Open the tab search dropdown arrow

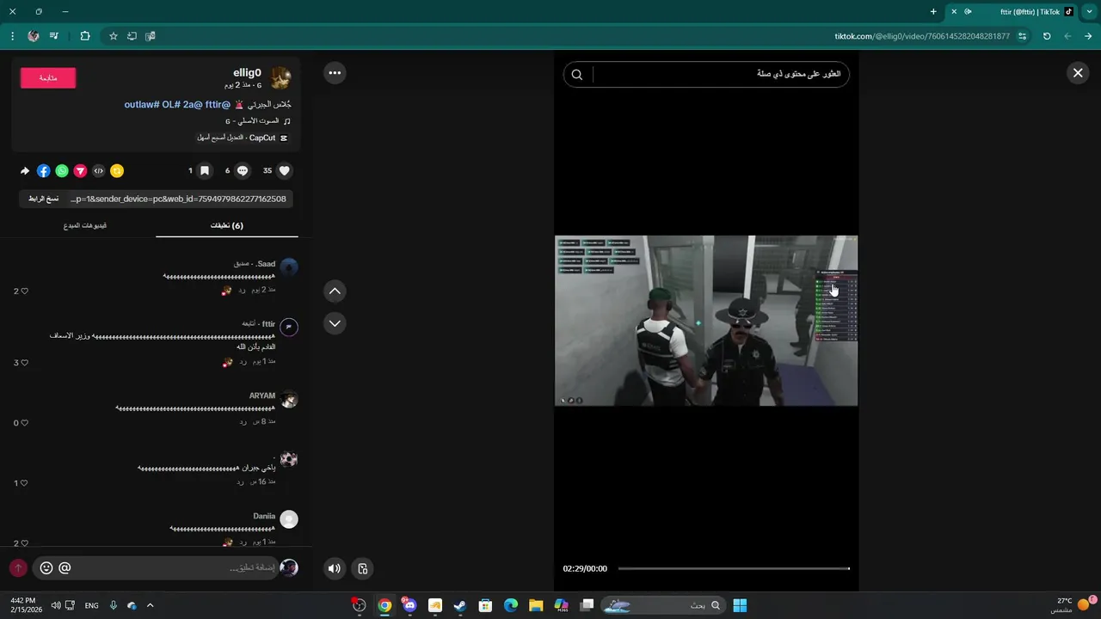pyautogui.click(x=1089, y=12)
